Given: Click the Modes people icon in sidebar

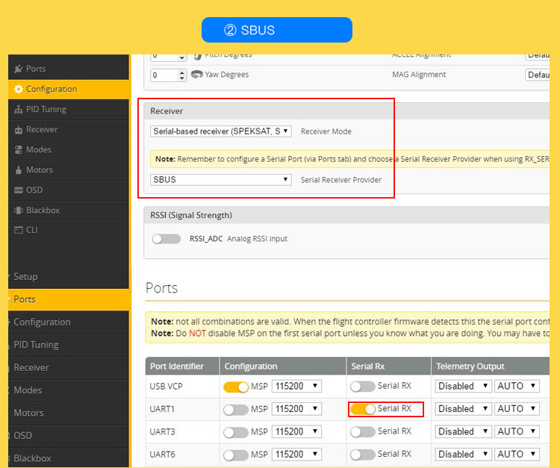Looking at the screenshot, I should tap(18, 149).
